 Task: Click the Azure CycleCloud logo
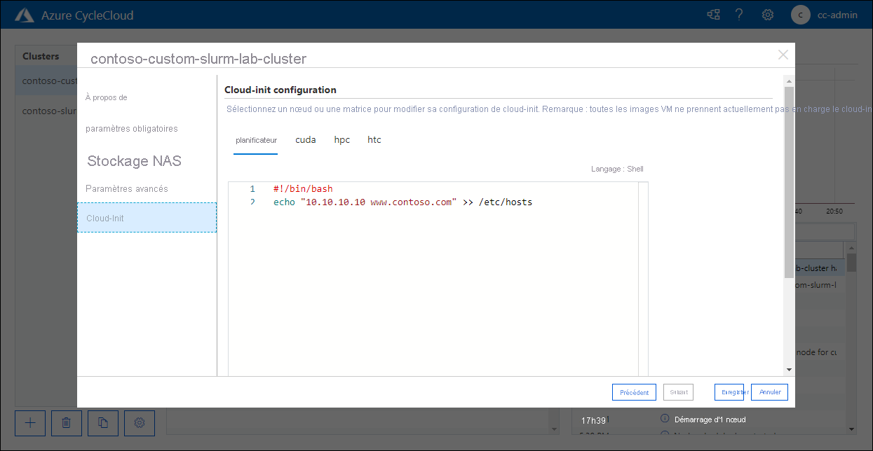coord(25,13)
